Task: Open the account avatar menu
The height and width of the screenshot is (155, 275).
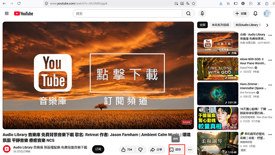Action: (267, 13)
